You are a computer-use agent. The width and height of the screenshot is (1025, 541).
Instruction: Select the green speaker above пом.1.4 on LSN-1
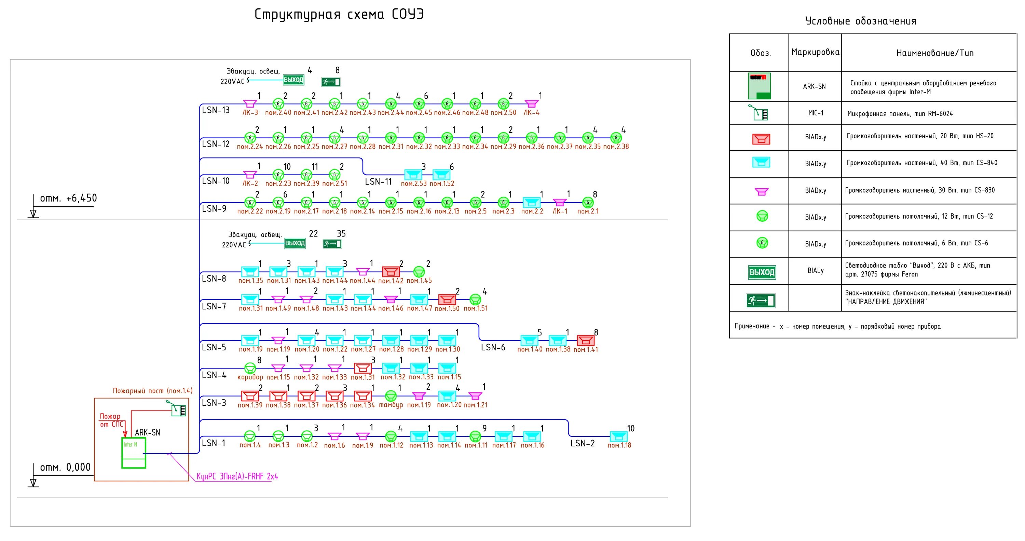(x=249, y=436)
